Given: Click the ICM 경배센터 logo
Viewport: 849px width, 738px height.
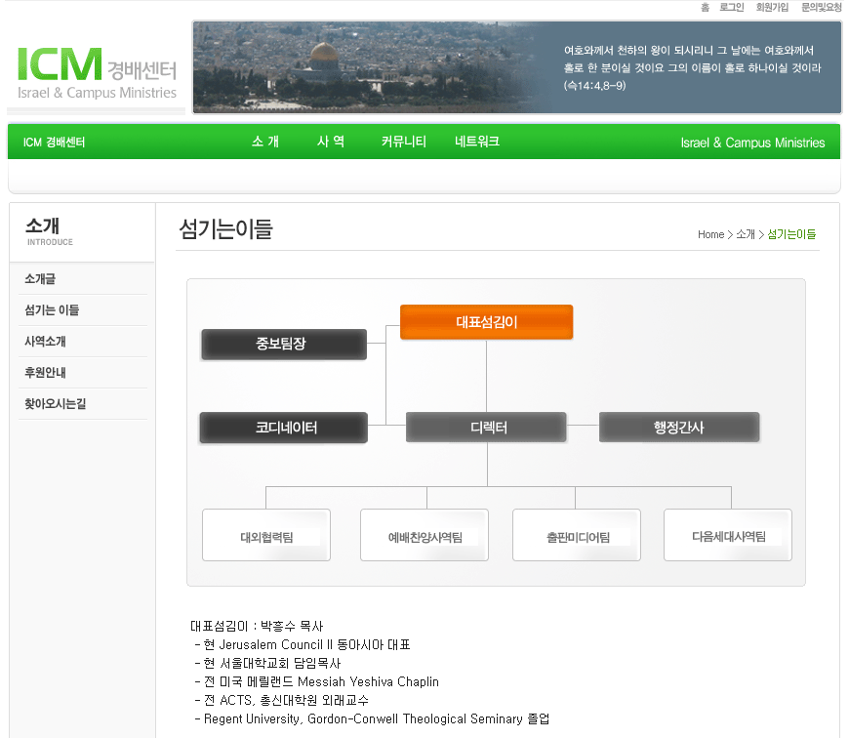Looking at the screenshot, I should (x=97, y=73).
